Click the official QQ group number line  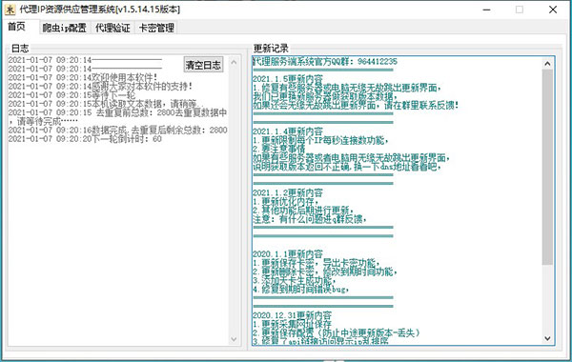(x=325, y=61)
